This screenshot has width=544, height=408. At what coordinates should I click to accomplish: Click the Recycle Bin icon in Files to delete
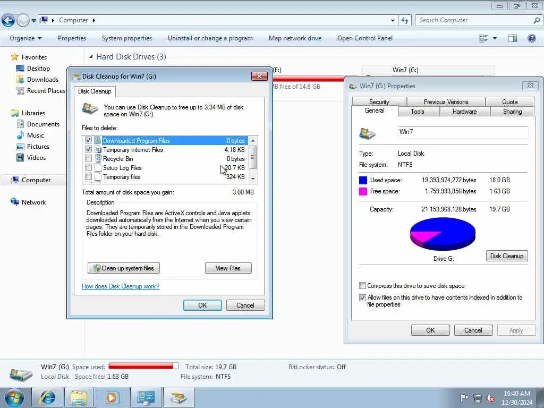tap(98, 158)
